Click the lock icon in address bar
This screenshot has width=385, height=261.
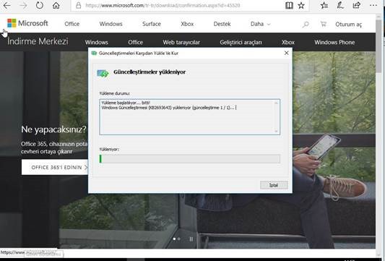78,5
